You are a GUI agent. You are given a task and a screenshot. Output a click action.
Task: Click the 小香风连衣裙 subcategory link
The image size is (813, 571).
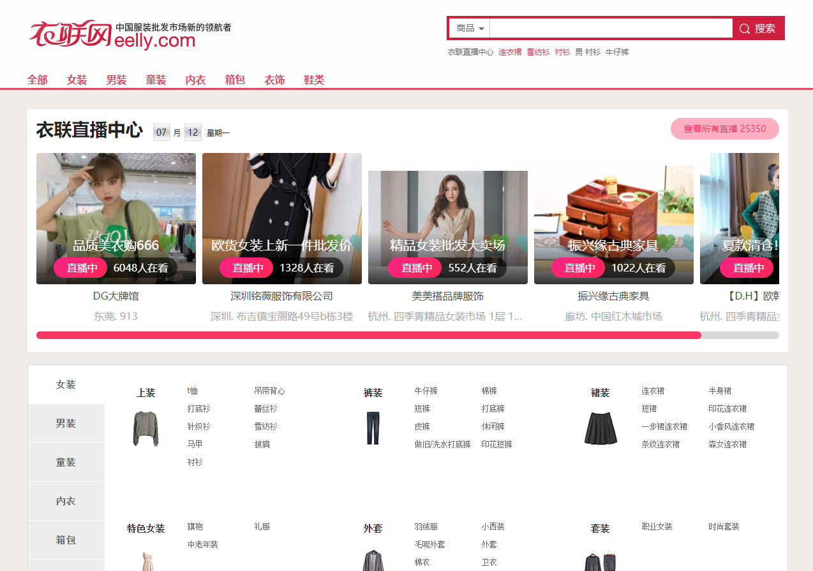coord(731,426)
